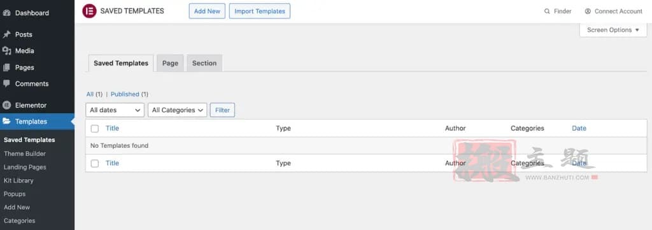
Task: Click Type column header label
Action: (283, 128)
